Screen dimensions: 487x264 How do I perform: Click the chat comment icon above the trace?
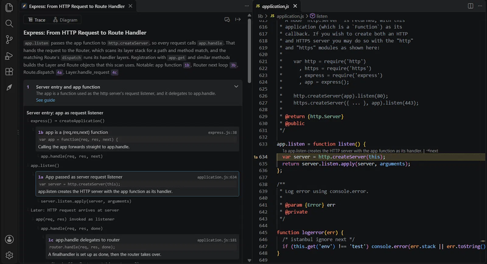point(227,20)
